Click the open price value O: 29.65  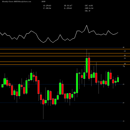[47, 6]
